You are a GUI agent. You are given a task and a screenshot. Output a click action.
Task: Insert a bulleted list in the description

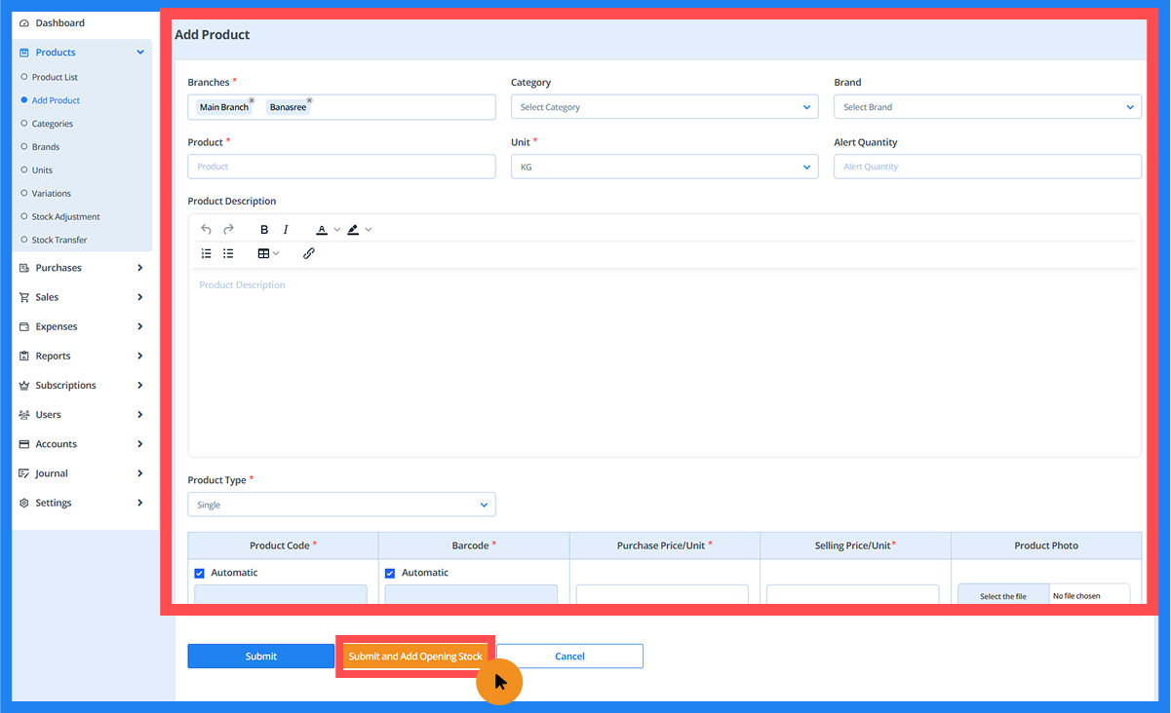228,253
